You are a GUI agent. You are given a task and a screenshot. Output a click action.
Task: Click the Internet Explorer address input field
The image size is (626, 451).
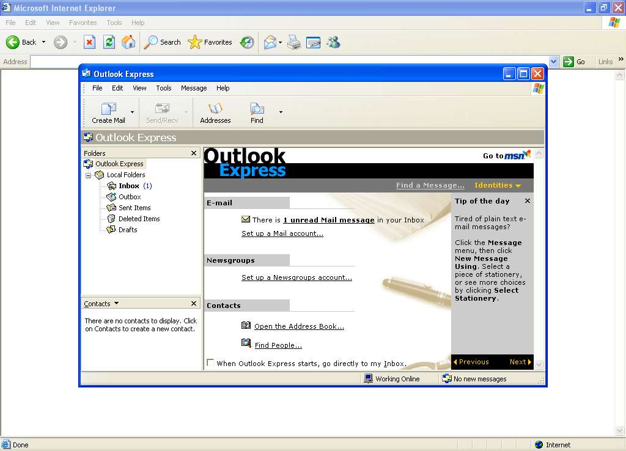[x=289, y=62]
